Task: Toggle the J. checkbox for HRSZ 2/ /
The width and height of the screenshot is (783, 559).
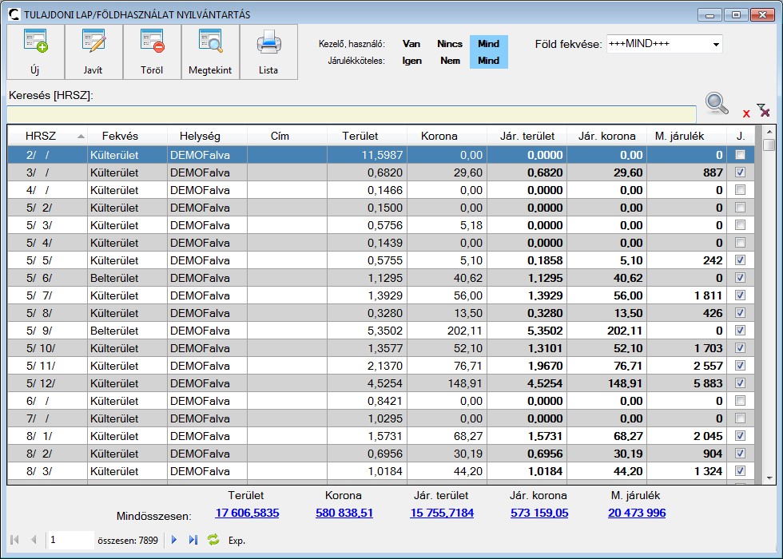Action: 741,155
